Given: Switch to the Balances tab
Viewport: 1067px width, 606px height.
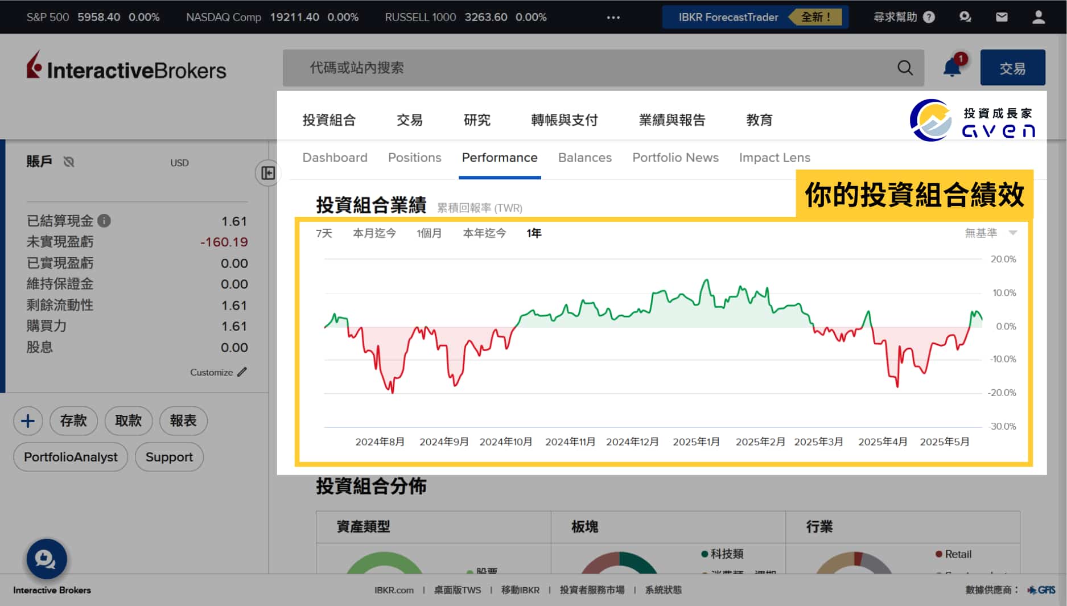Looking at the screenshot, I should [x=584, y=158].
